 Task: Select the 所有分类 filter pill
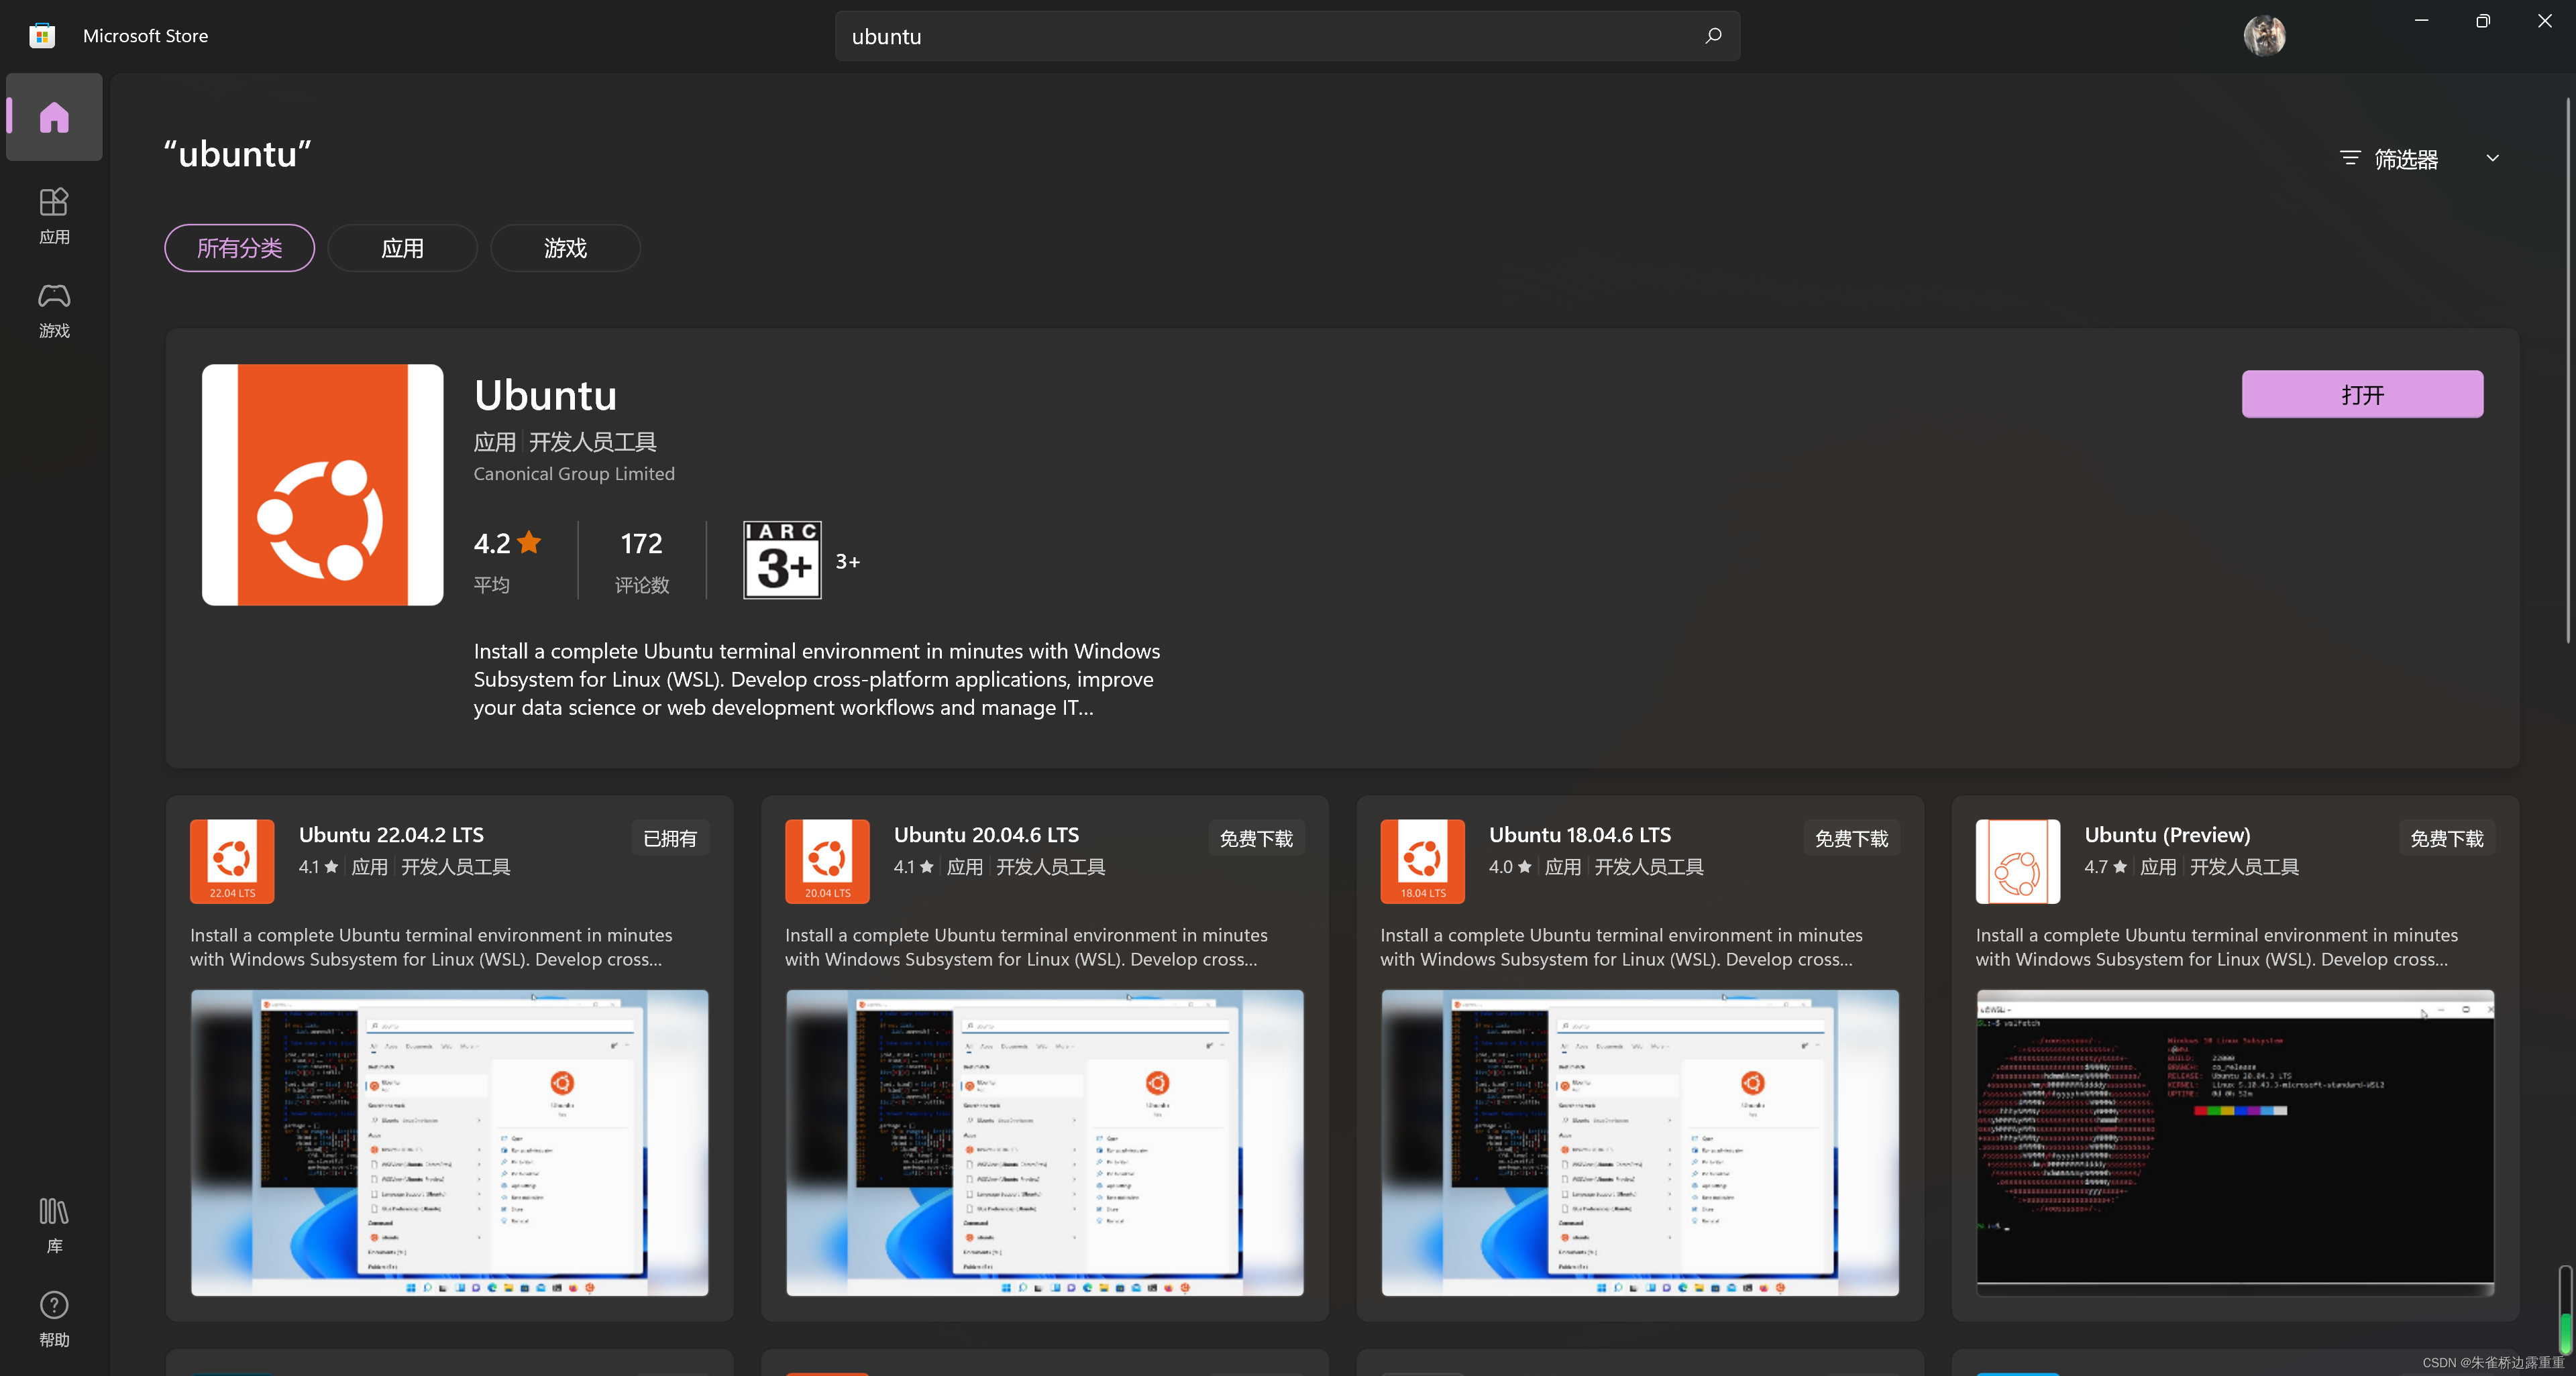tap(239, 248)
